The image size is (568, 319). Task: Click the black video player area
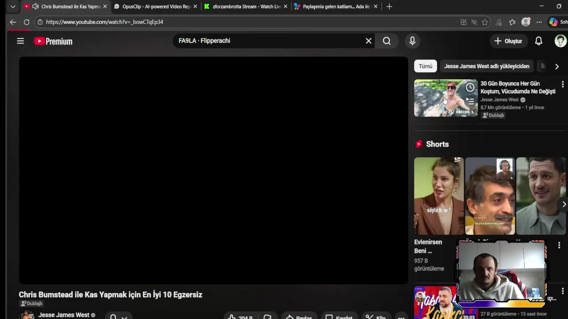(213, 171)
